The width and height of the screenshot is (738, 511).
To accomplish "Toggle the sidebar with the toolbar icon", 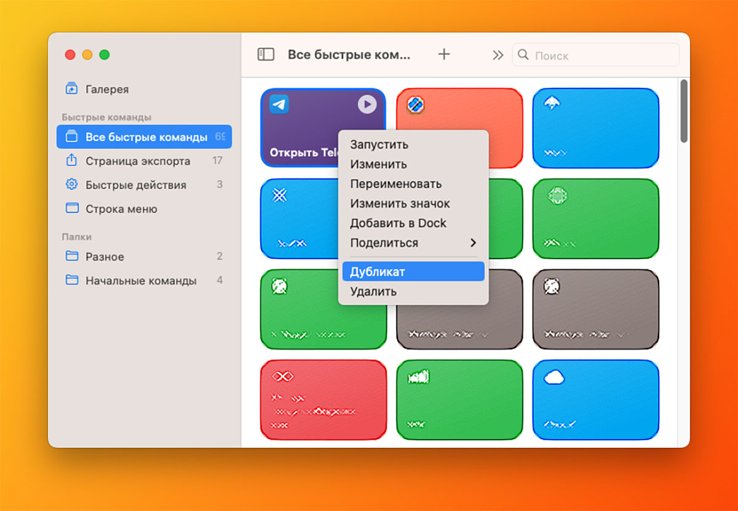I will pyautogui.click(x=266, y=55).
